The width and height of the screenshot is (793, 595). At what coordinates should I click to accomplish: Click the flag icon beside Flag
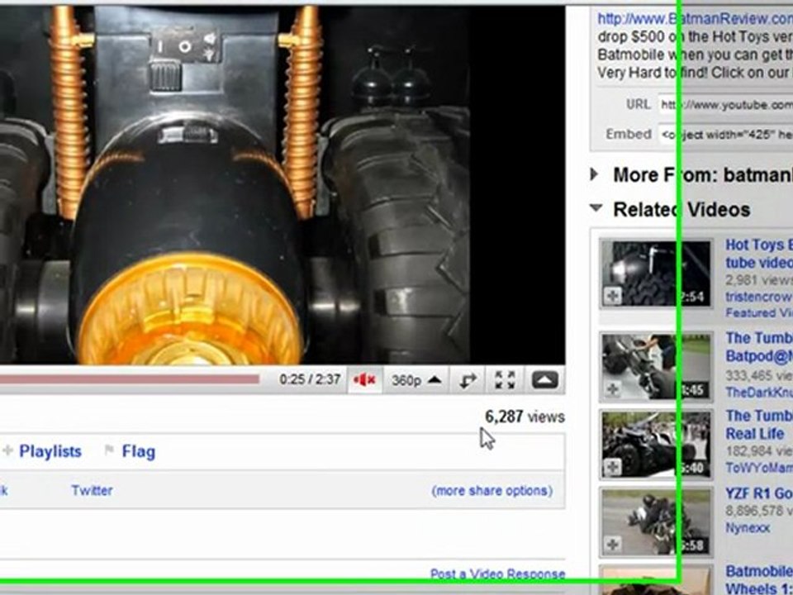(x=109, y=450)
